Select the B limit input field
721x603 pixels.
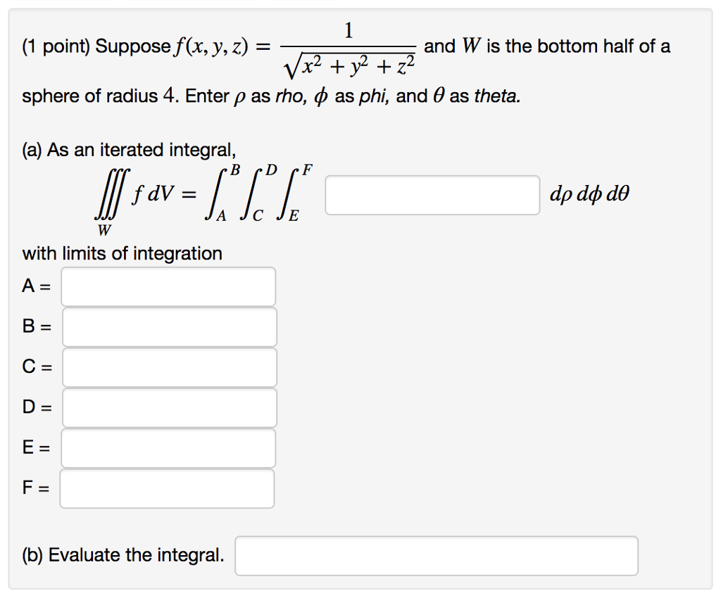point(168,326)
